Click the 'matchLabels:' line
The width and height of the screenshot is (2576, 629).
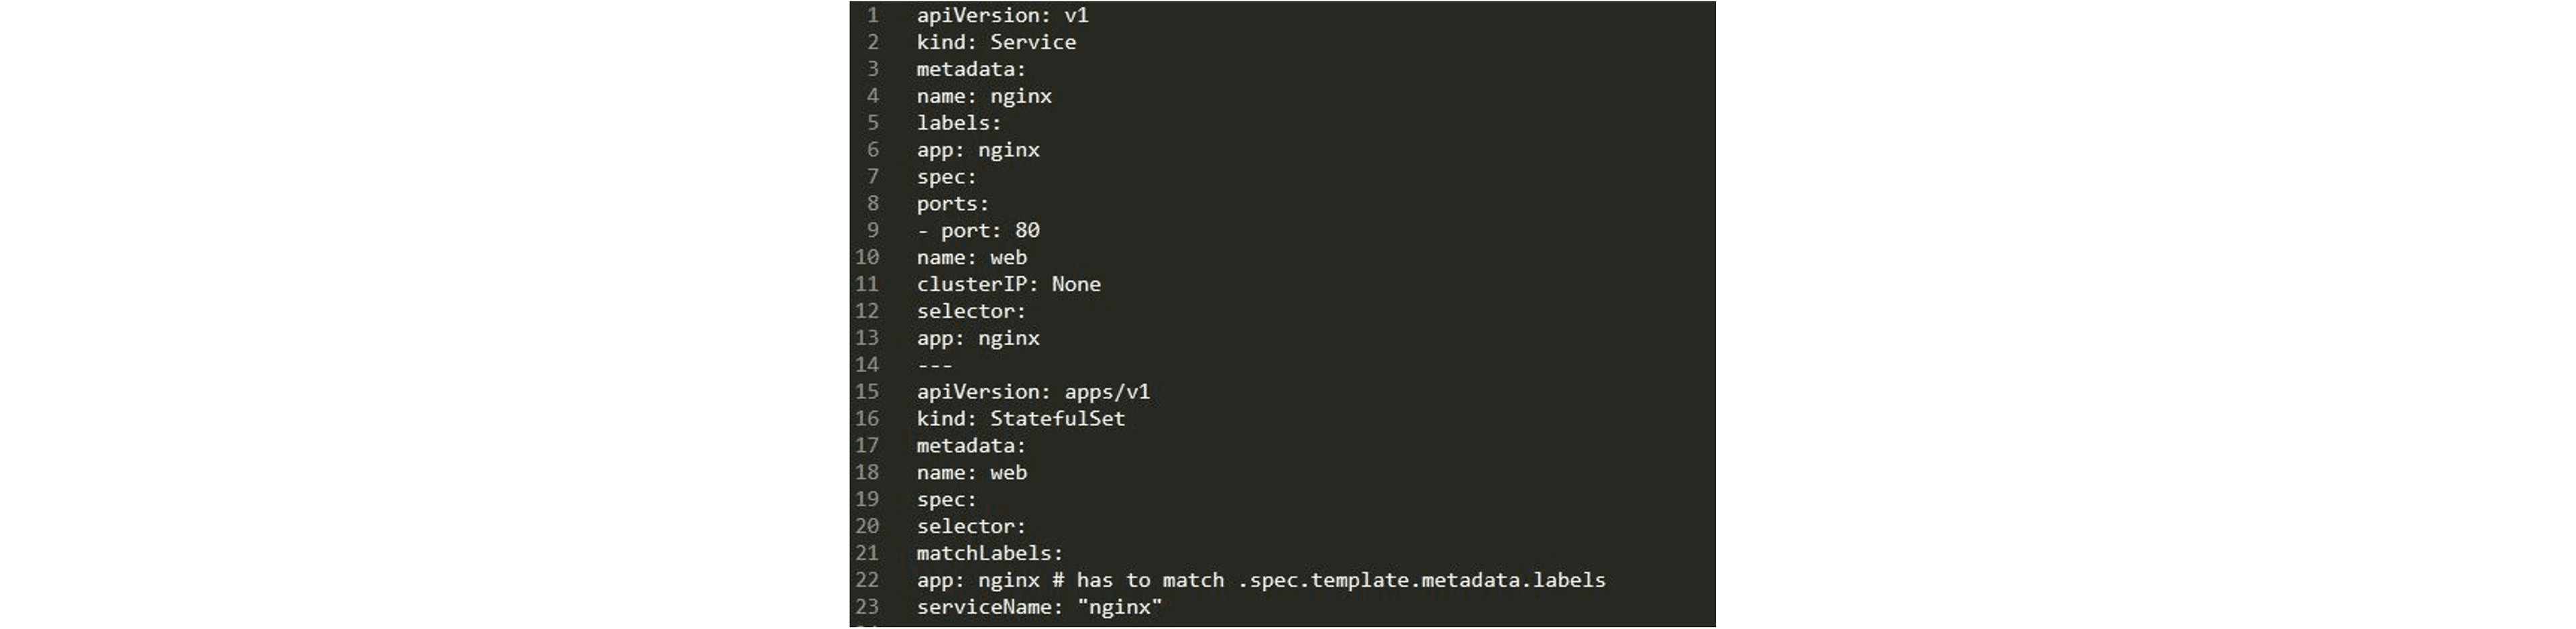click(990, 553)
